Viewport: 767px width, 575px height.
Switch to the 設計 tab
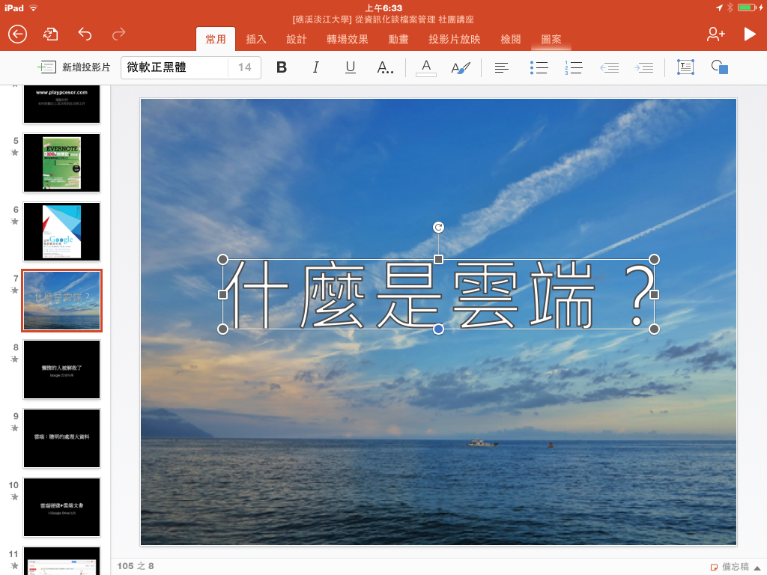click(297, 39)
